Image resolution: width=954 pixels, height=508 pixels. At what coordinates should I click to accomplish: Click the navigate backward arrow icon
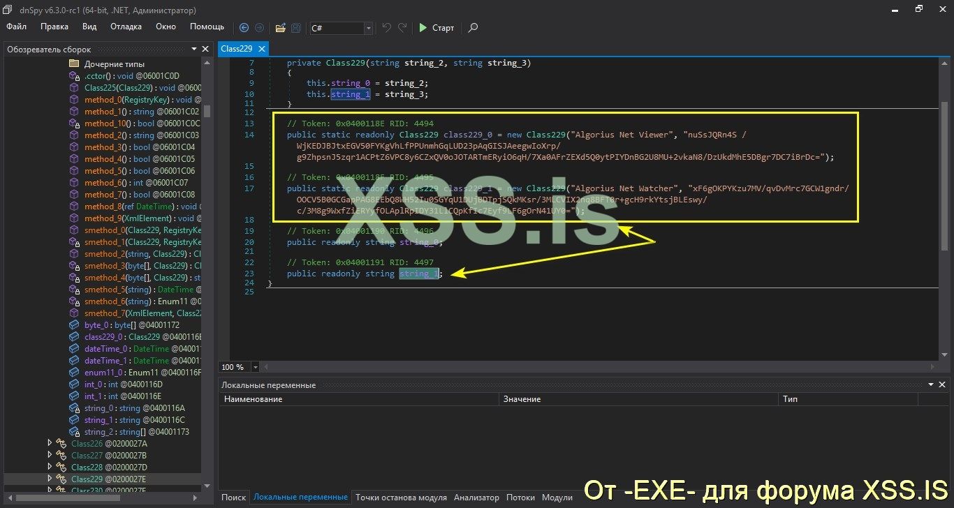click(244, 28)
